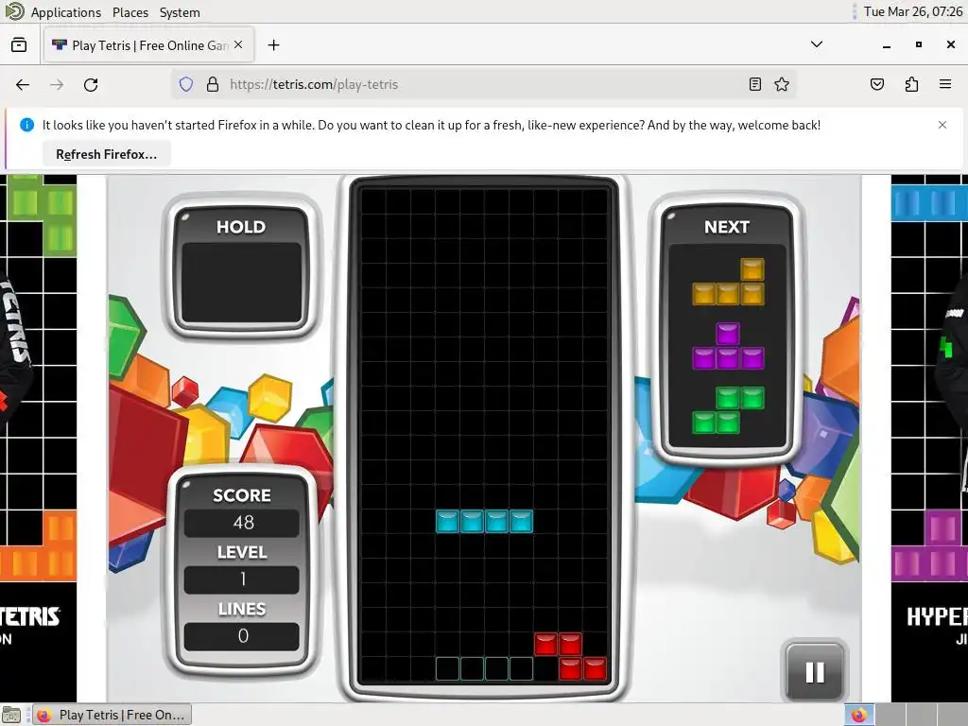This screenshot has height=726, width=968.
Task: Click the Play Tetris taskbar entry
Action: point(112,715)
